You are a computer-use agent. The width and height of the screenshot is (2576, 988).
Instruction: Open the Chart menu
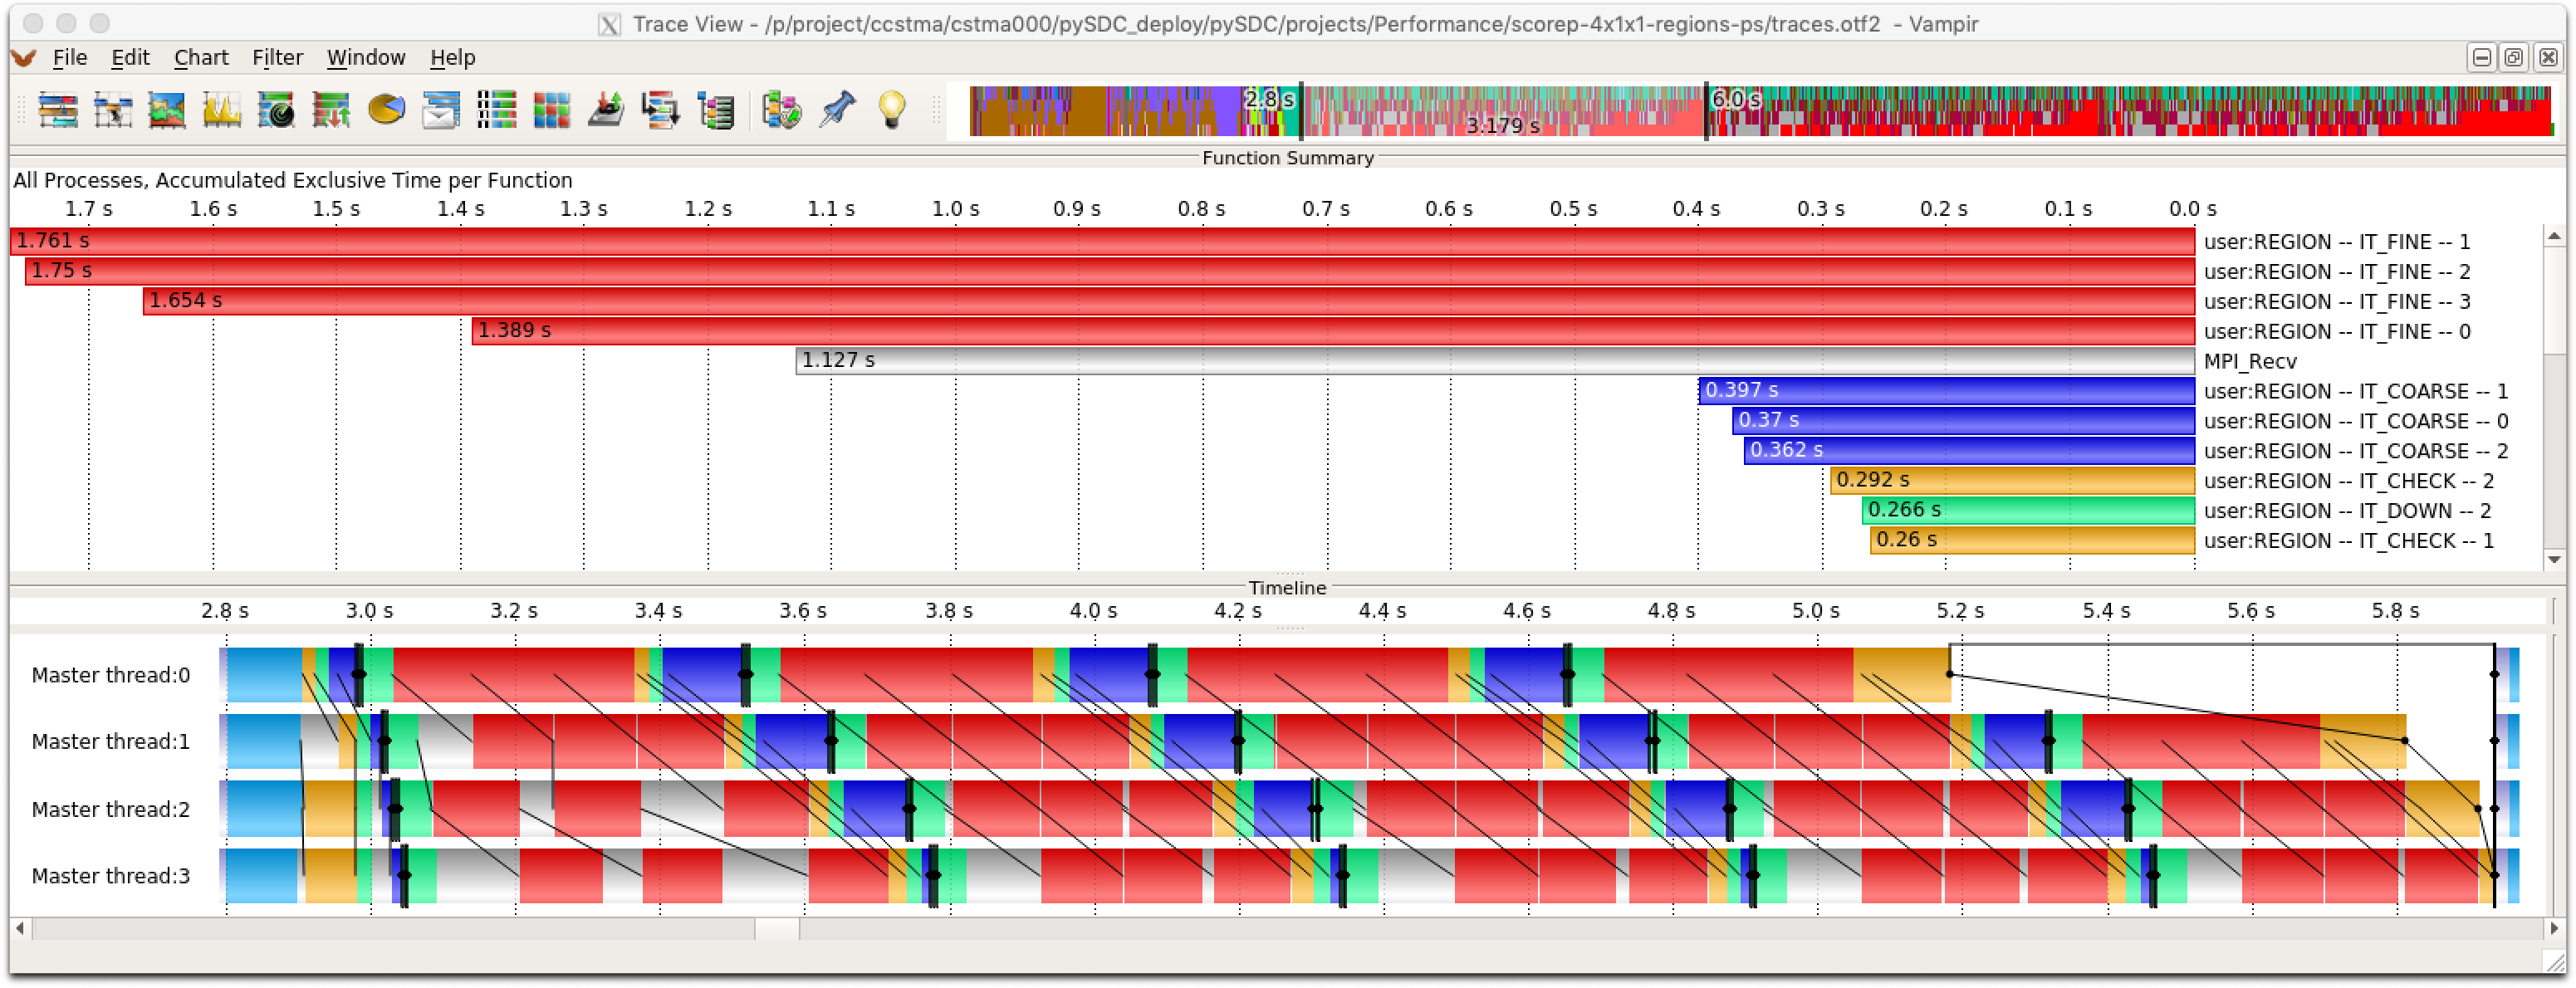point(201,58)
